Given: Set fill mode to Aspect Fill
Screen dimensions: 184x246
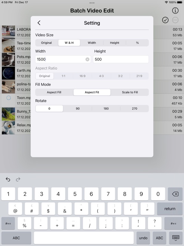Looking at the screenshot, I should [54, 92].
